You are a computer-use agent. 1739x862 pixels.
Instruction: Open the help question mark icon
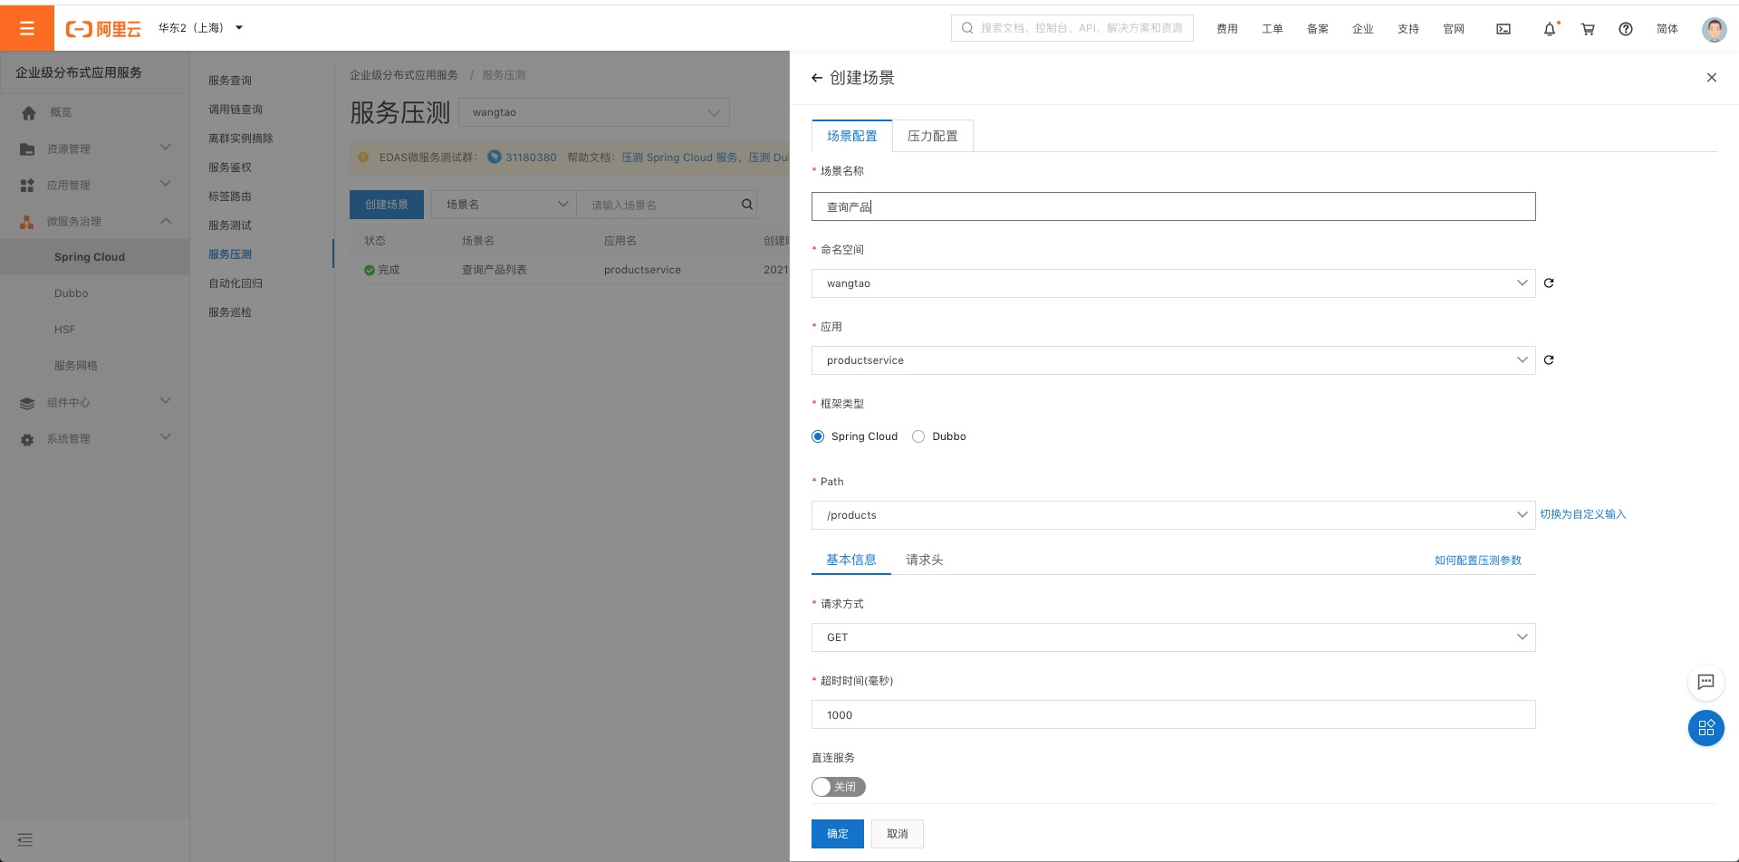[1626, 29]
